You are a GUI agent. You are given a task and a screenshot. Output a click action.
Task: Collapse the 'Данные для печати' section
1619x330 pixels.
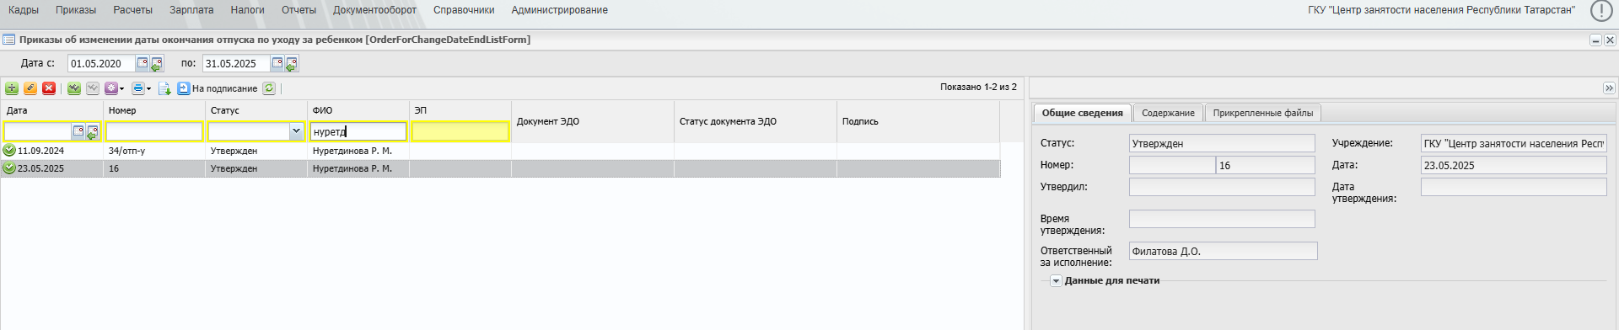click(1056, 281)
